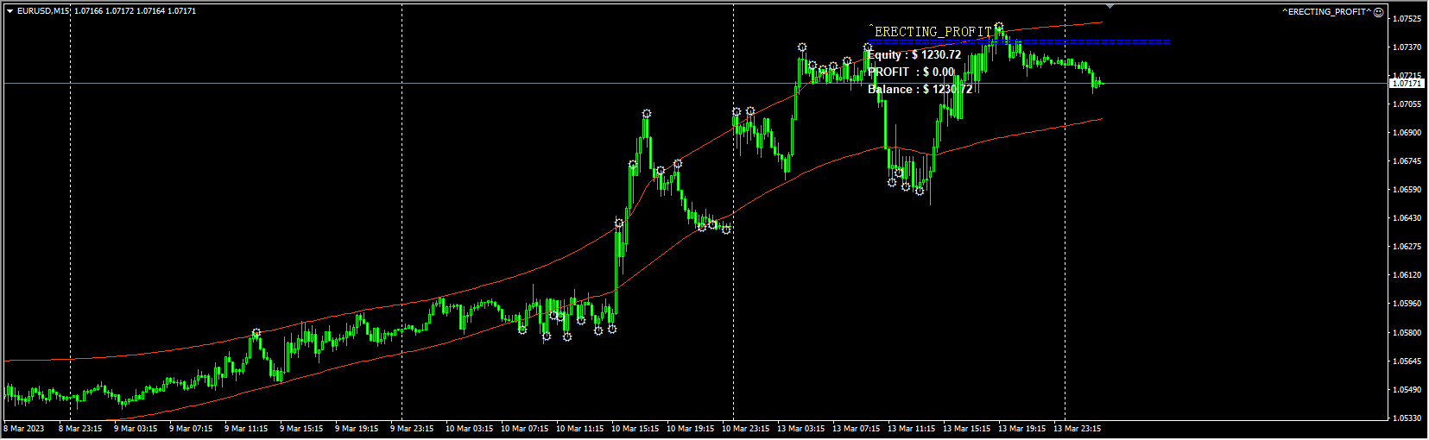This screenshot has width=1429, height=440.
Task: Click the 1.06900 price axis label
Action: pos(1407,133)
